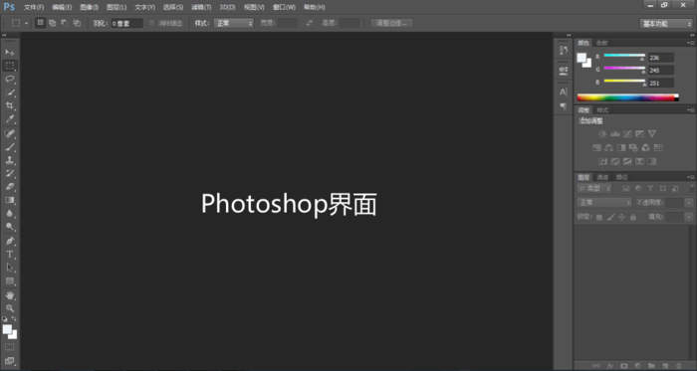This screenshot has width=697, height=371.
Task: Click the G green channel slider
Action: coord(624,70)
